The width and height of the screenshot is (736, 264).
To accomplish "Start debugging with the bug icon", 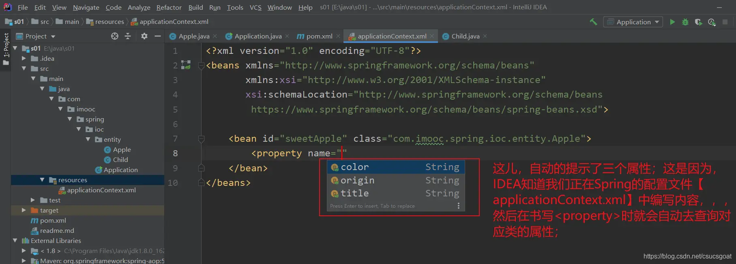I will (x=685, y=22).
